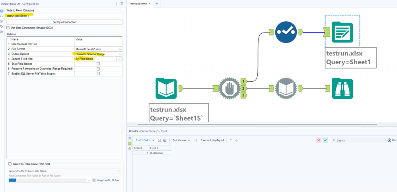397x192 pixels.
Task: Click Block Until Done output anchor 3
Action: pyautogui.click(x=243, y=95)
